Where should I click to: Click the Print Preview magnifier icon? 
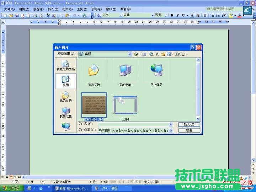tap(41, 16)
